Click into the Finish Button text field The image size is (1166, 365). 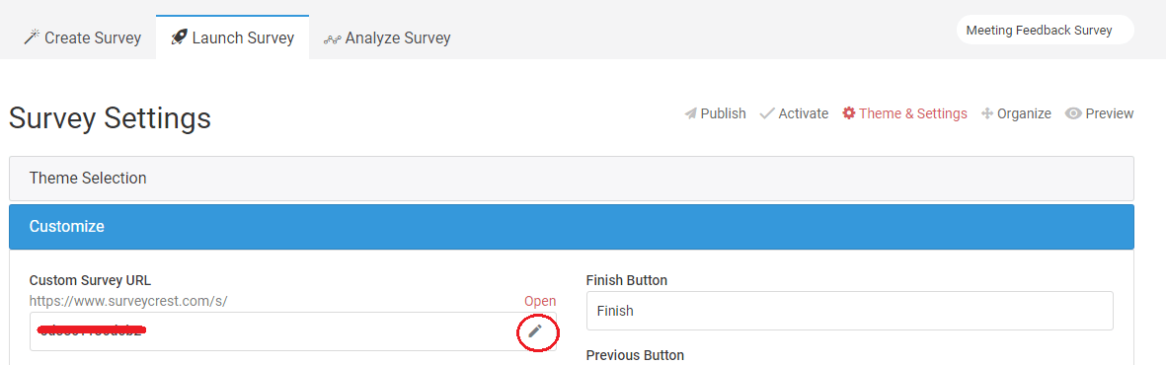849,311
